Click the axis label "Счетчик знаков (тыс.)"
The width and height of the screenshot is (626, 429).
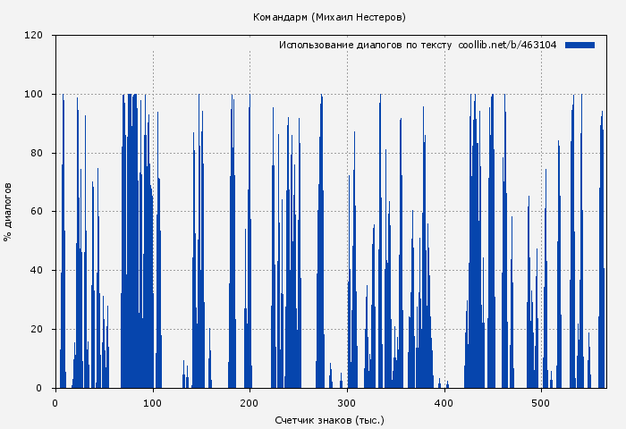click(330, 419)
